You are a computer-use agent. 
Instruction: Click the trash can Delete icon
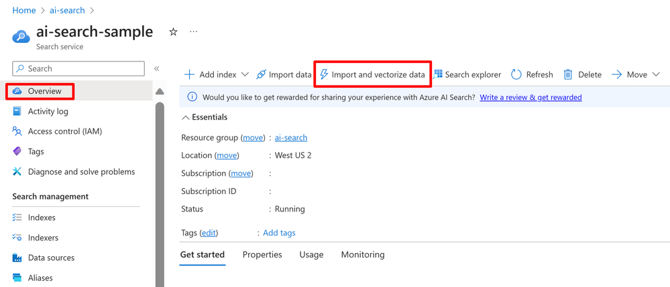pyautogui.click(x=568, y=75)
